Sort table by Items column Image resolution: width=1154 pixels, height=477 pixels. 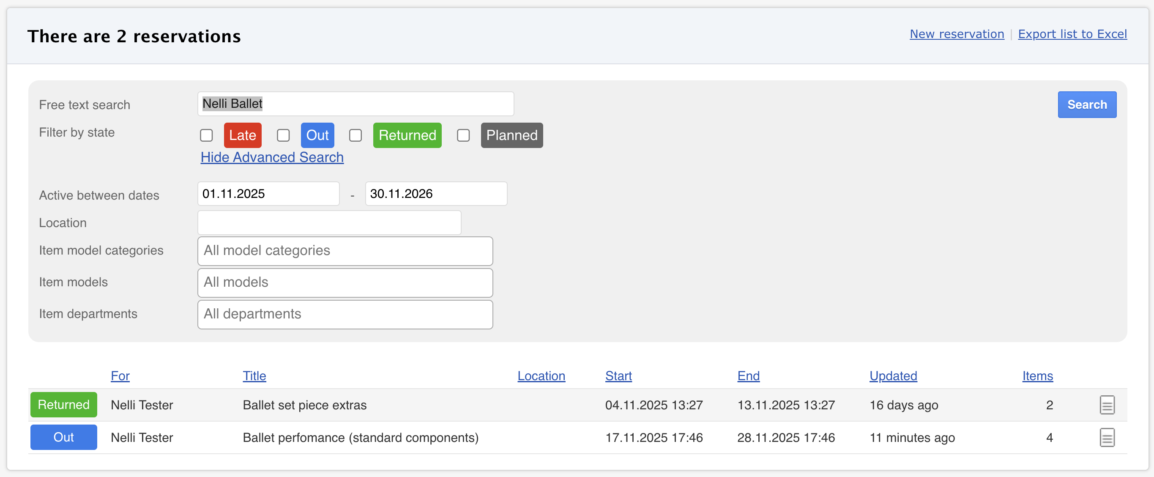coord(1037,376)
